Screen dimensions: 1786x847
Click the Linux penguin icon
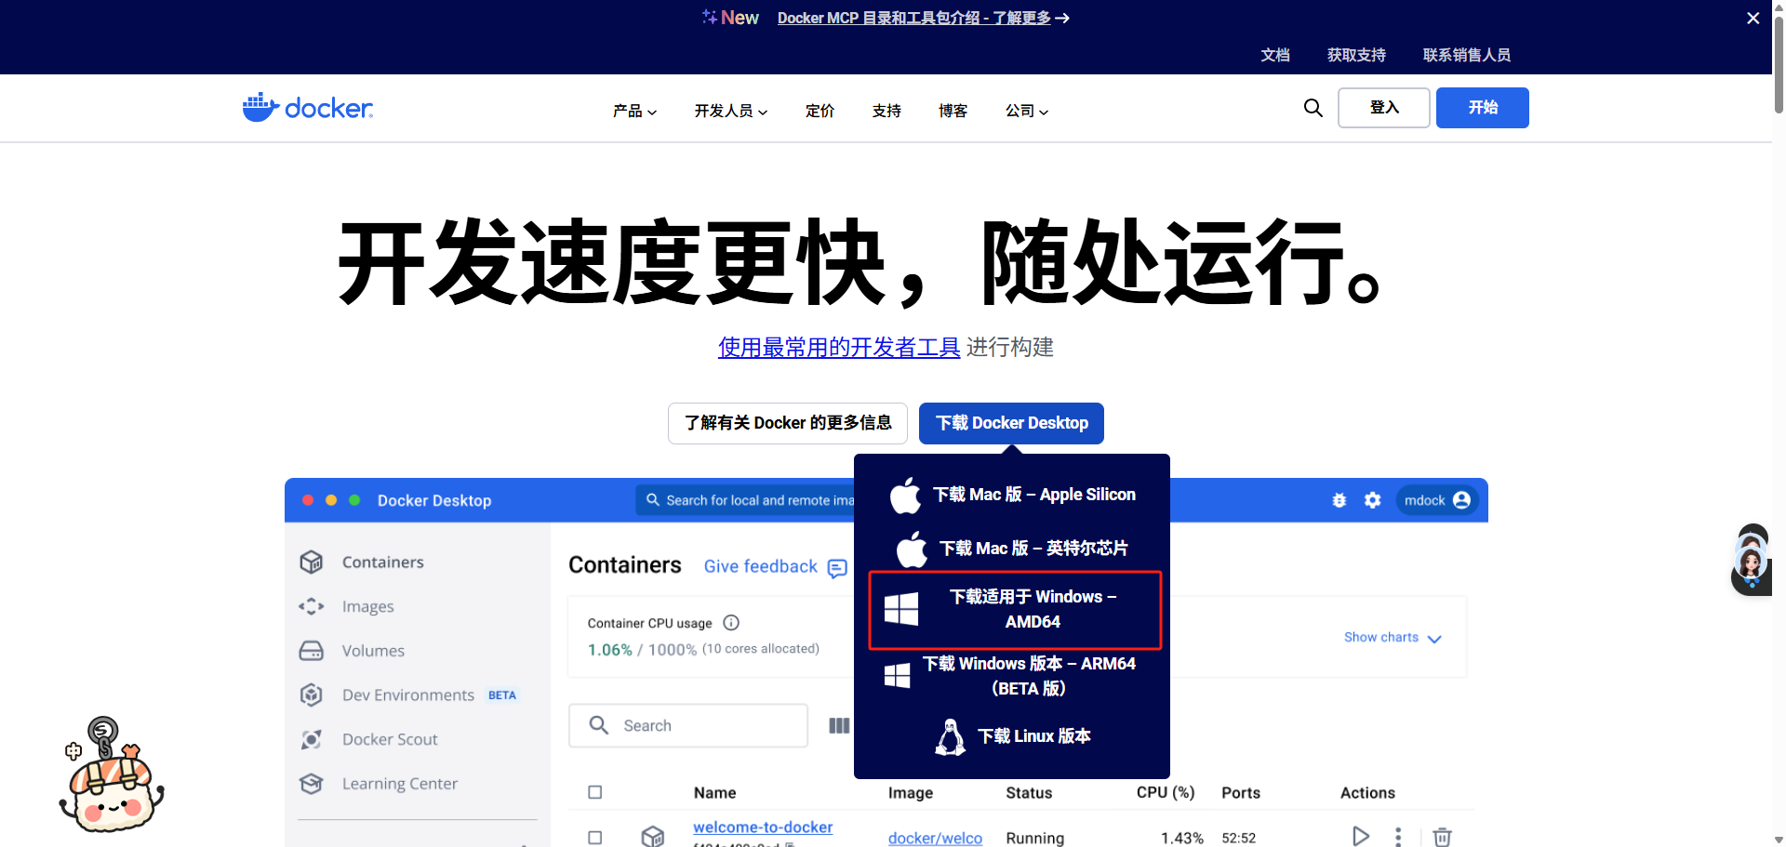(x=950, y=737)
